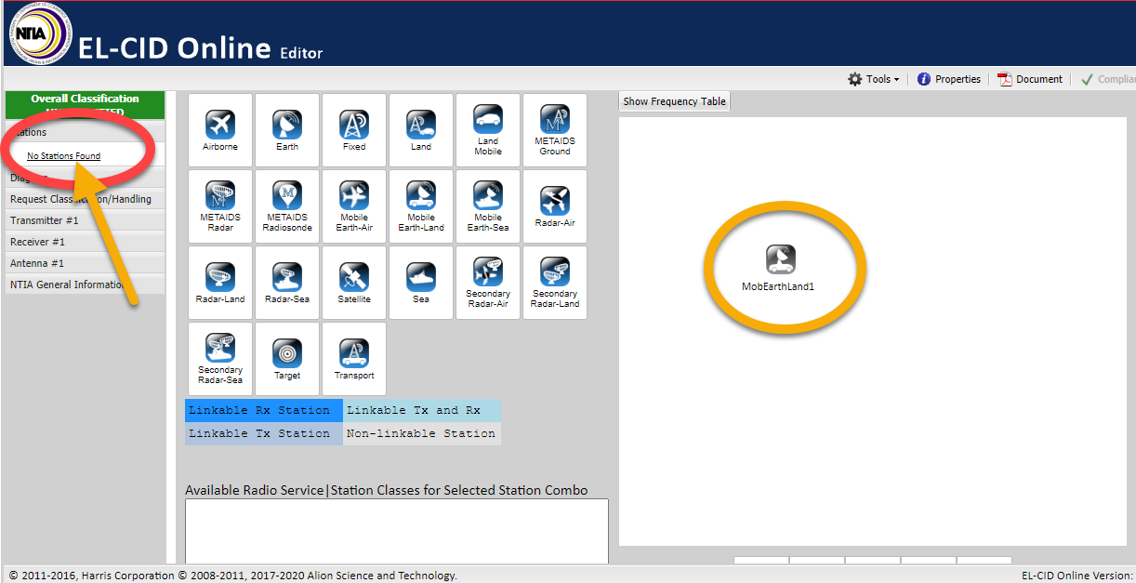Select the METAIDS Radiosonde station icon
Screen dimensions: 1136x583
(x=287, y=206)
